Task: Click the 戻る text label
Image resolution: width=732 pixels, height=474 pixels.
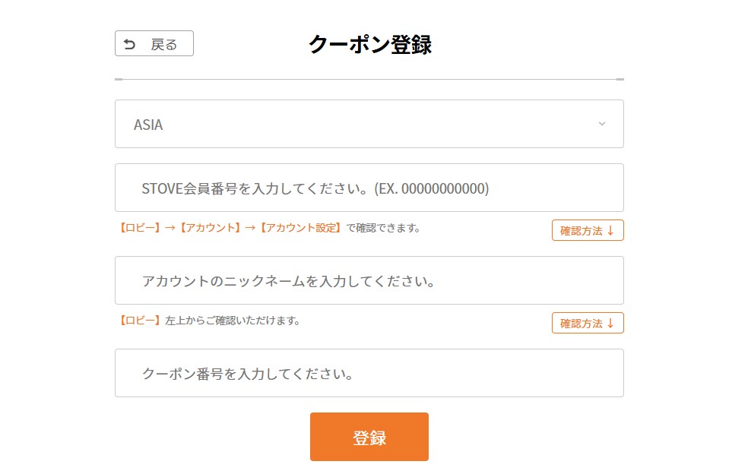Action: (x=164, y=45)
